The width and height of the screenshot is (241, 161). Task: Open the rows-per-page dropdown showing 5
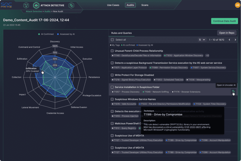pos(202,40)
